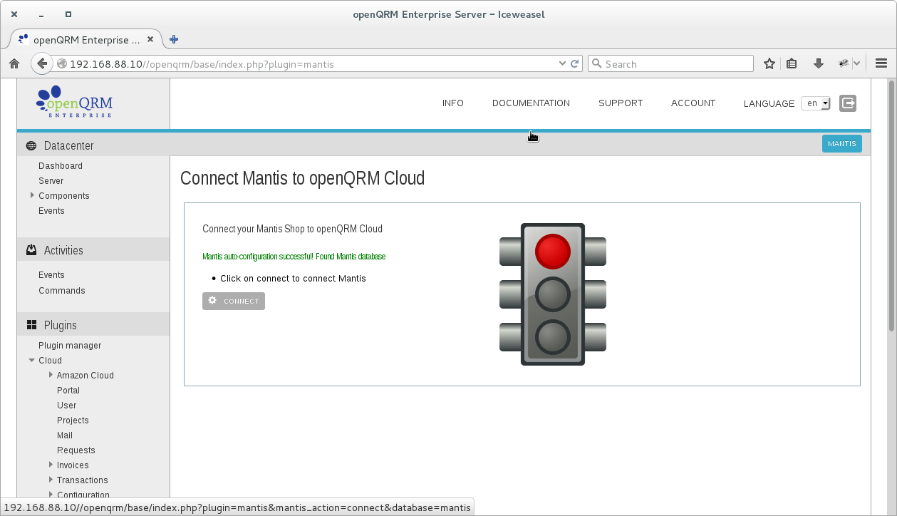Viewport: 897px width, 516px height.
Task: Open the toolbar extension dropdown arrow
Action: (857, 63)
